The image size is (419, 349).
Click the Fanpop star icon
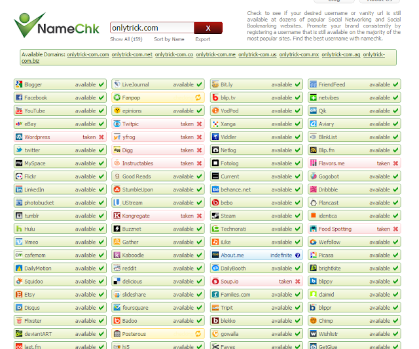point(117,97)
